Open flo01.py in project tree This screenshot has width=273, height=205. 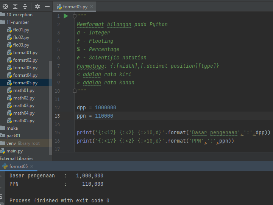[x=21, y=30]
